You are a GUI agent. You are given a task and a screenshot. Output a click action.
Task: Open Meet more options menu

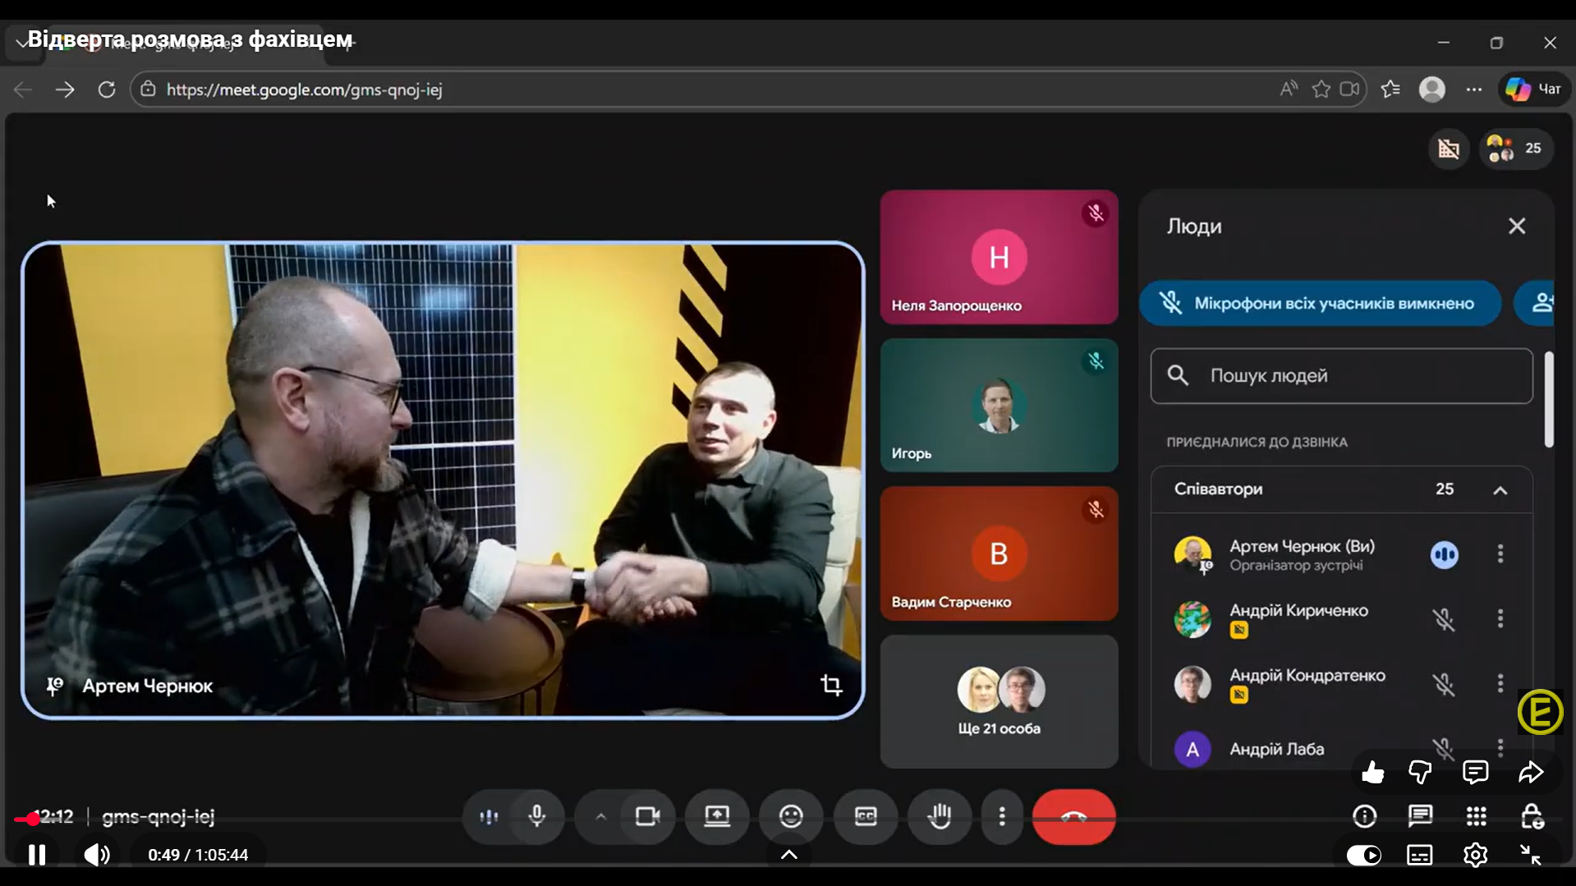(x=1002, y=816)
